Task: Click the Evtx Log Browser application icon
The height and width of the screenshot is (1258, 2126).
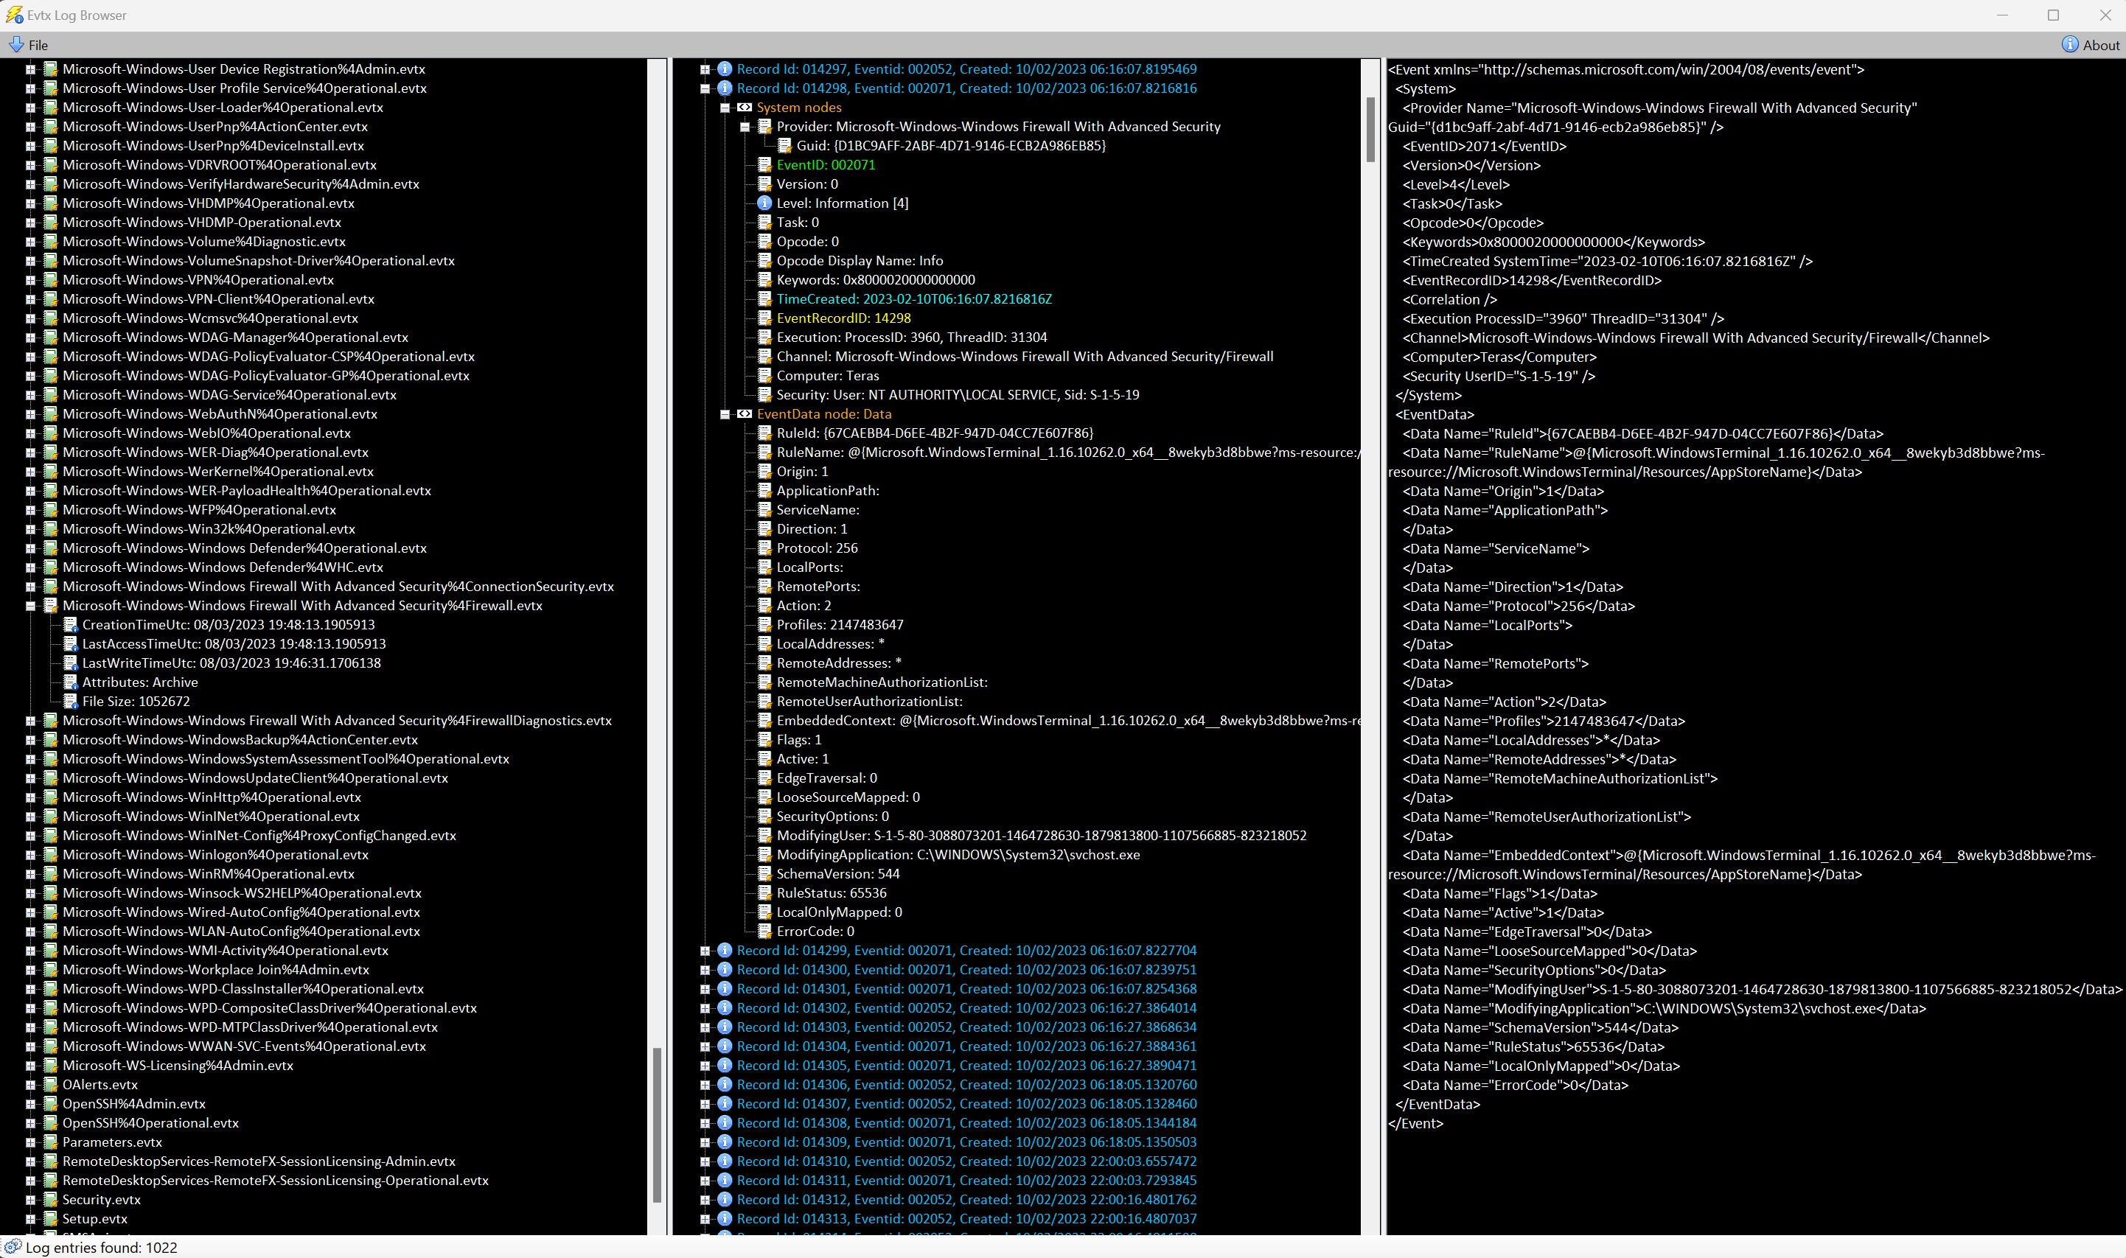Action: [16, 13]
